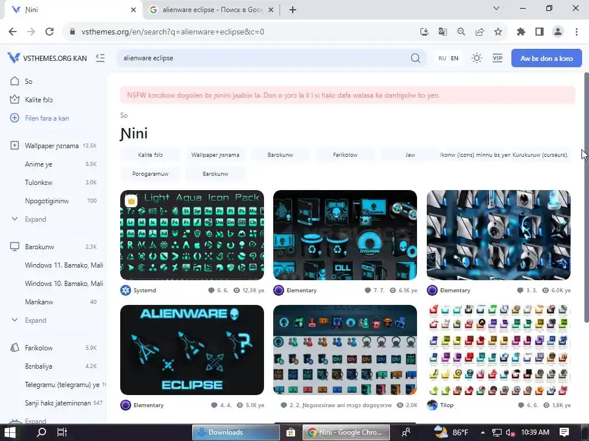Click the taskbar search magnifier
Screen dimensions: 589x441
coord(41,432)
